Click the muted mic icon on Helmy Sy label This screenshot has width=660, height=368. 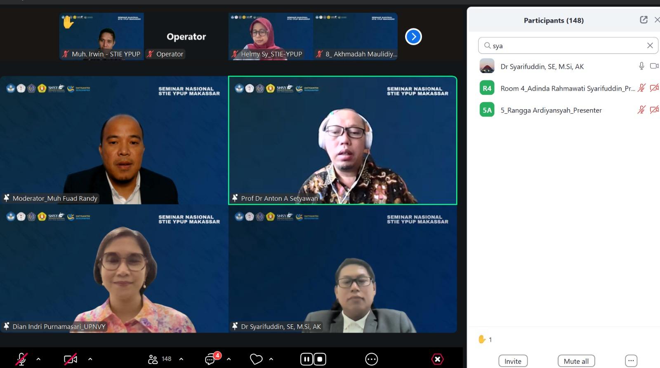[x=235, y=54]
